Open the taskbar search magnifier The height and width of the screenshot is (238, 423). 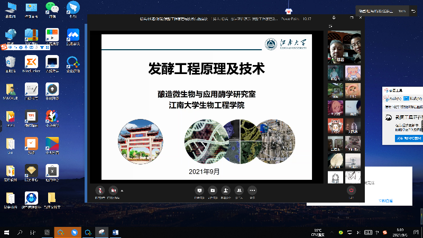point(20,232)
